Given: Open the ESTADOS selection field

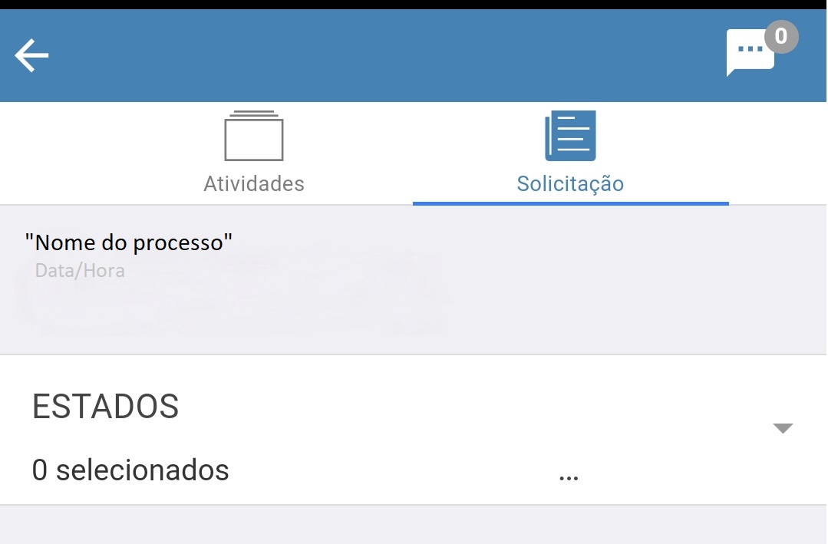Looking at the screenshot, I should coord(413,430).
